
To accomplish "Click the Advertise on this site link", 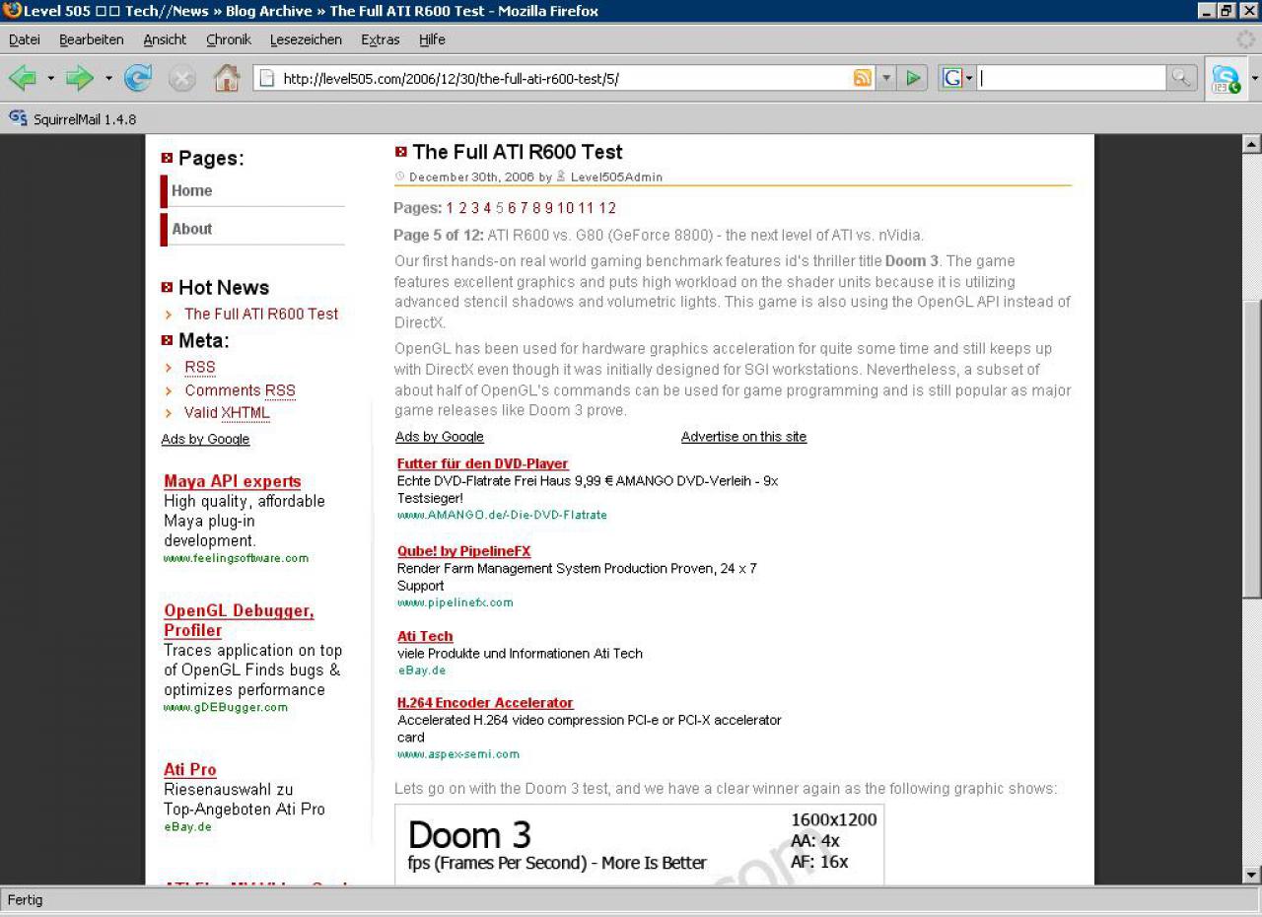I will coord(743,437).
